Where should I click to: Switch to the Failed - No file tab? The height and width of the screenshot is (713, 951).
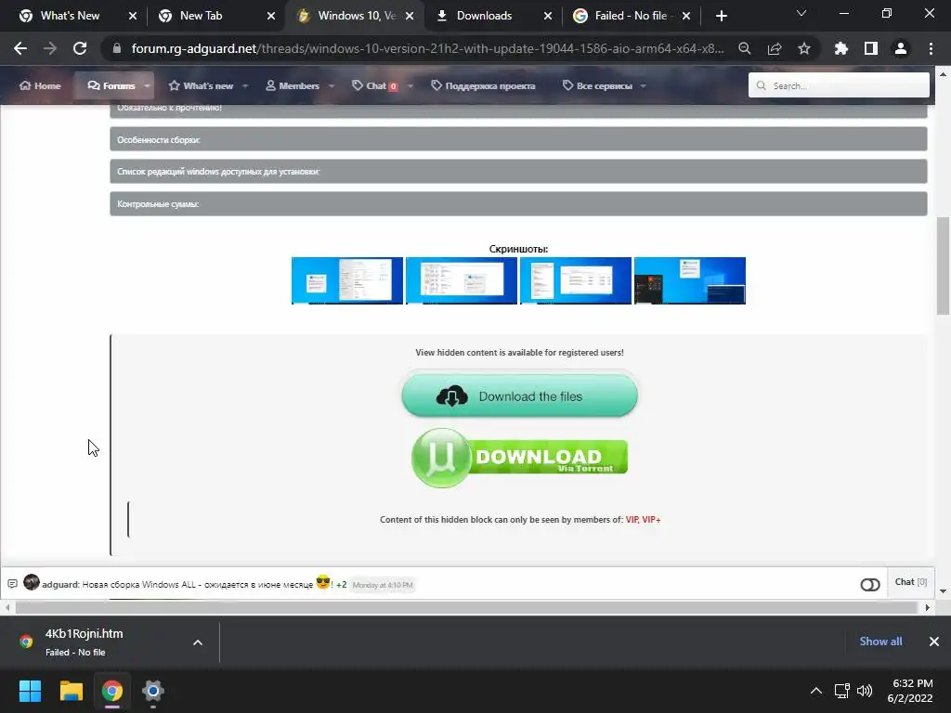click(x=631, y=16)
